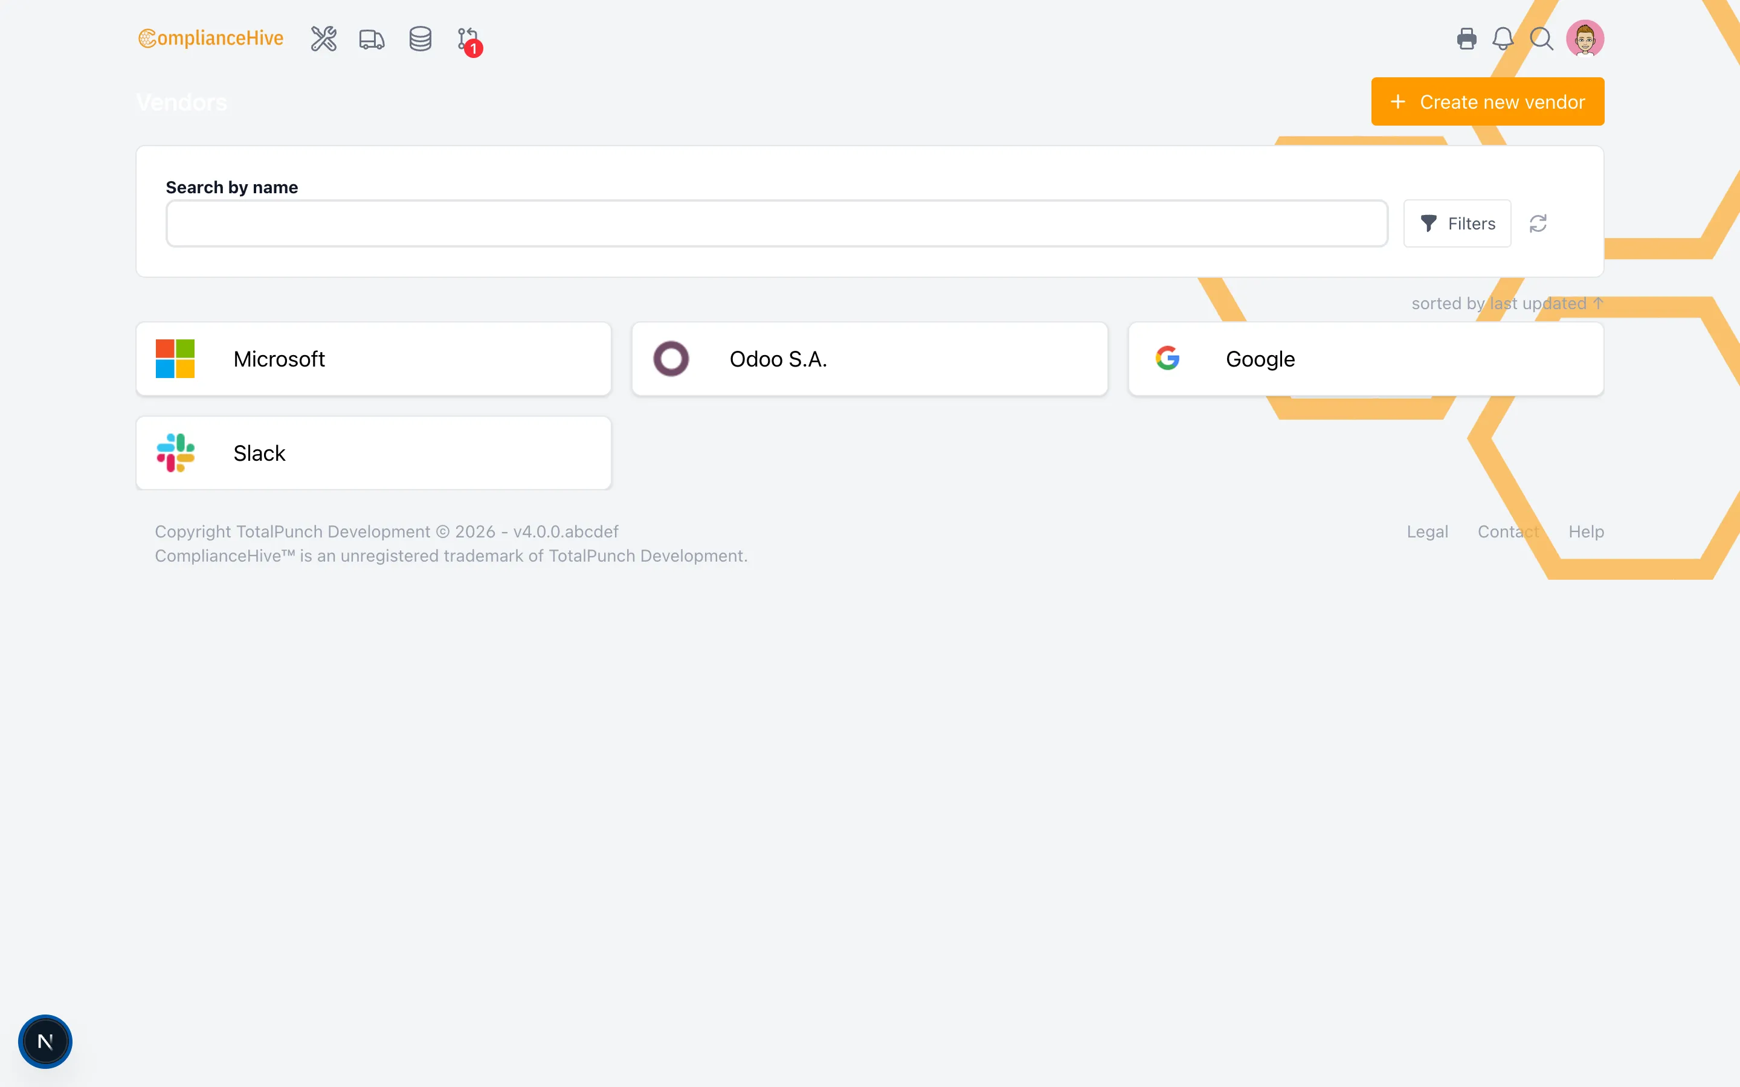
Task: Open the Odoo S.A. vendor card
Action: tap(869, 359)
